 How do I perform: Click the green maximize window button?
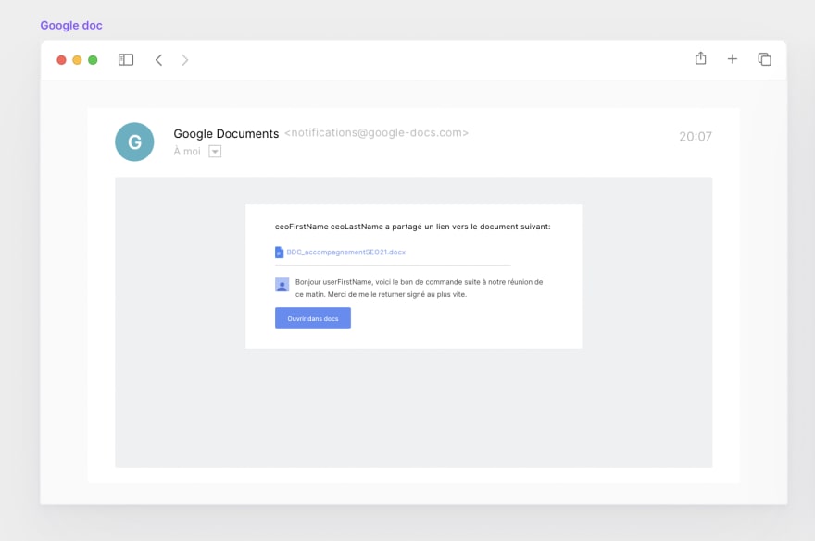tap(93, 60)
